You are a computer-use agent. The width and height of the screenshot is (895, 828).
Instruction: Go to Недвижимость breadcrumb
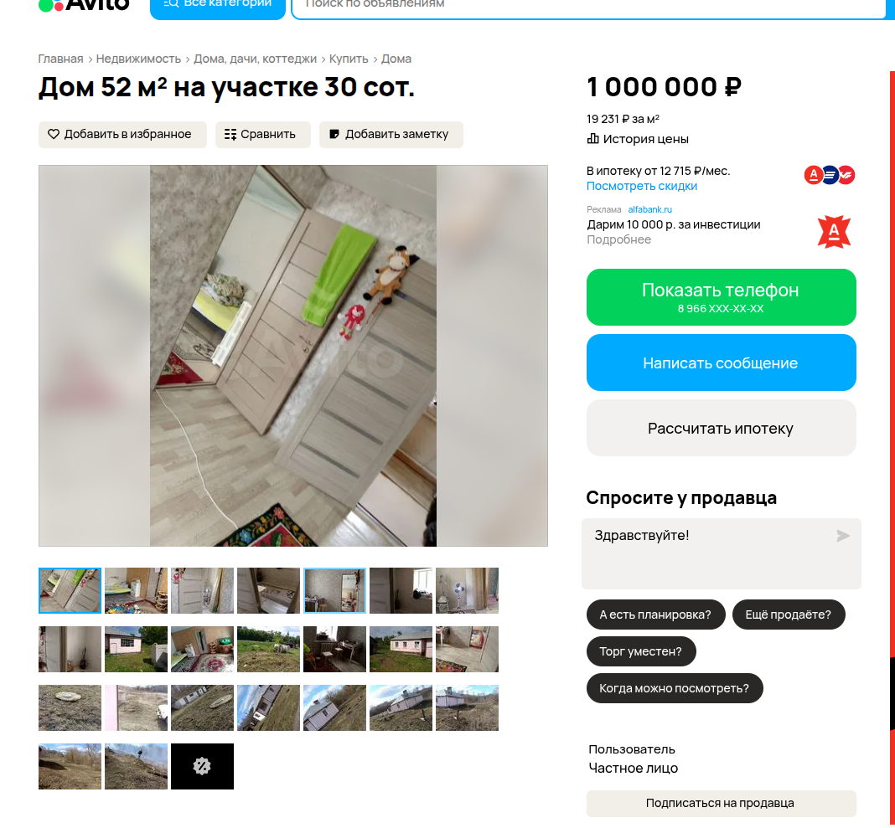138,59
